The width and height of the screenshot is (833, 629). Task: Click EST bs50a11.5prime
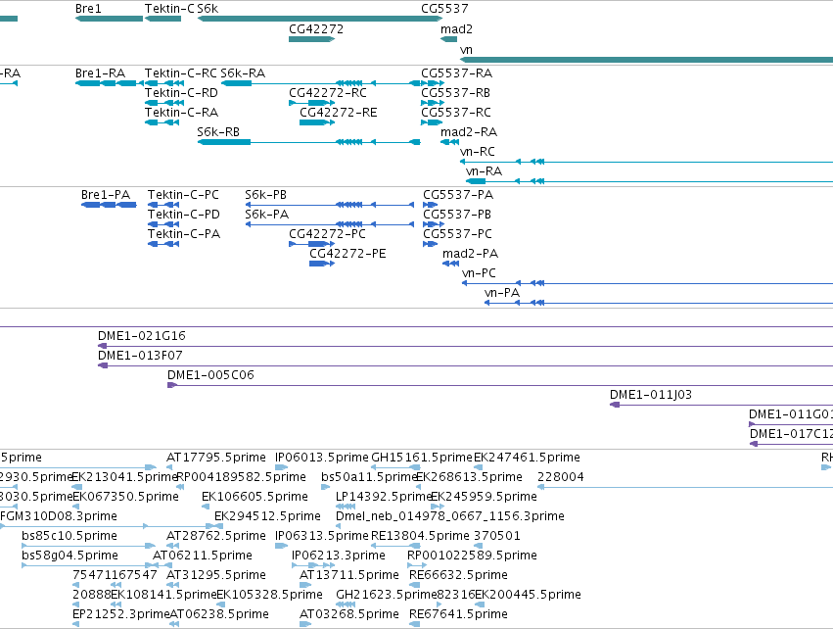pyautogui.click(x=369, y=477)
